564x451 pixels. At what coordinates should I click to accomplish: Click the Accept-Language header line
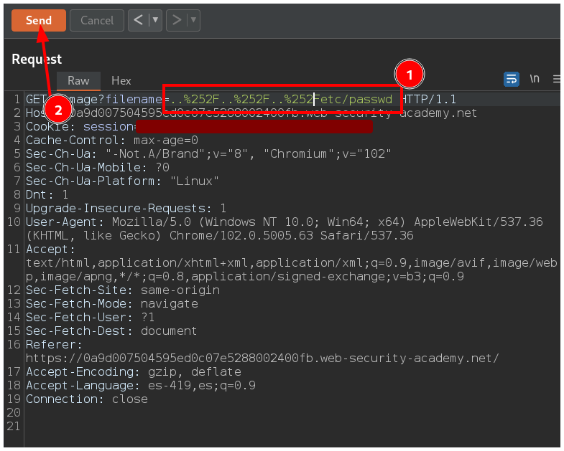140,385
